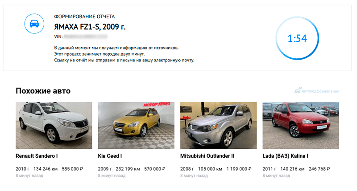Click the blue car icon in circle
357x191 pixels.
click(34, 24)
